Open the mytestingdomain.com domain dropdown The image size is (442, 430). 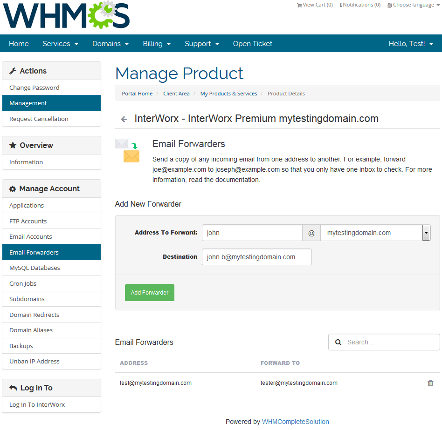[x=375, y=233]
